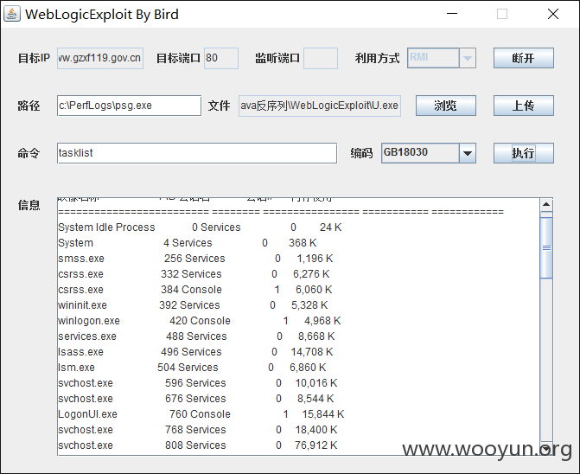Click the maximize button in title bar
The width and height of the screenshot is (580, 474).
[502, 14]
